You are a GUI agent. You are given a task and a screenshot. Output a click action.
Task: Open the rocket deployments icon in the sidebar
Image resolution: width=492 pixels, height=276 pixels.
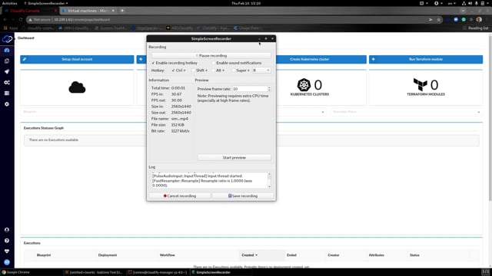click(x=7, y=71)
